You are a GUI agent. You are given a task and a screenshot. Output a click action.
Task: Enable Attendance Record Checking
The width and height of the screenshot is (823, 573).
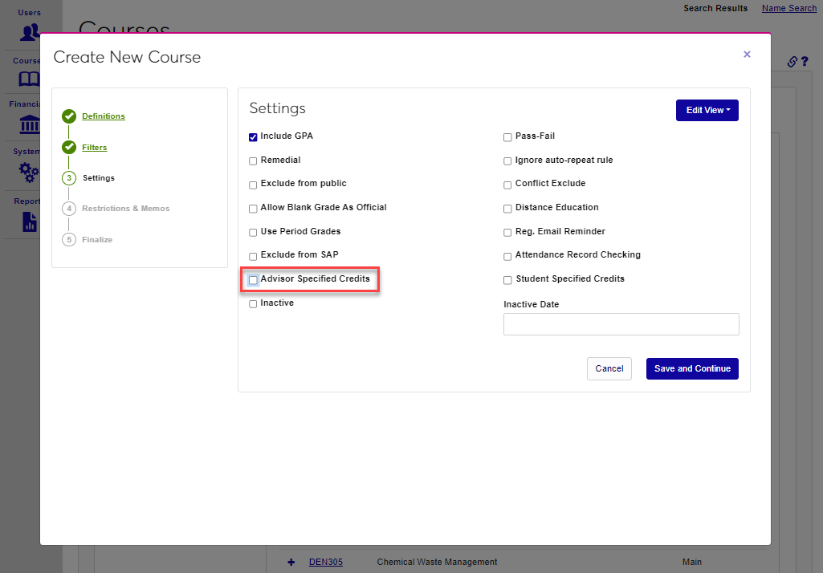click(x=507, y=257)
